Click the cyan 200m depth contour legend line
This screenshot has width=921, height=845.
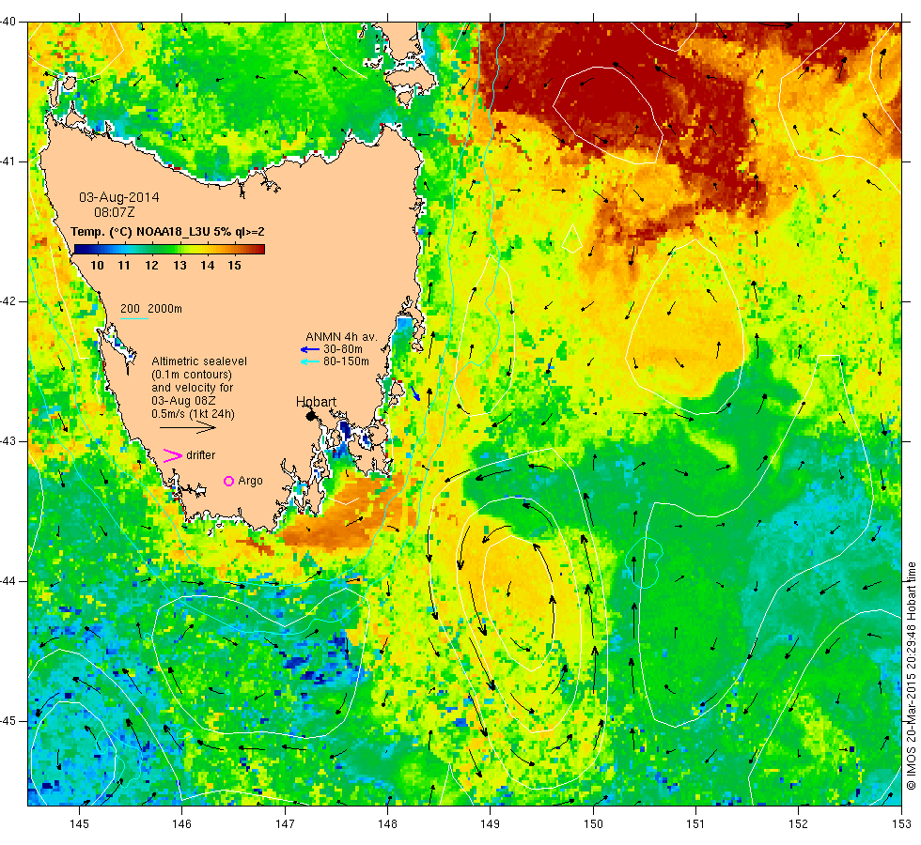pyautogui.click(x=133, y=318)
